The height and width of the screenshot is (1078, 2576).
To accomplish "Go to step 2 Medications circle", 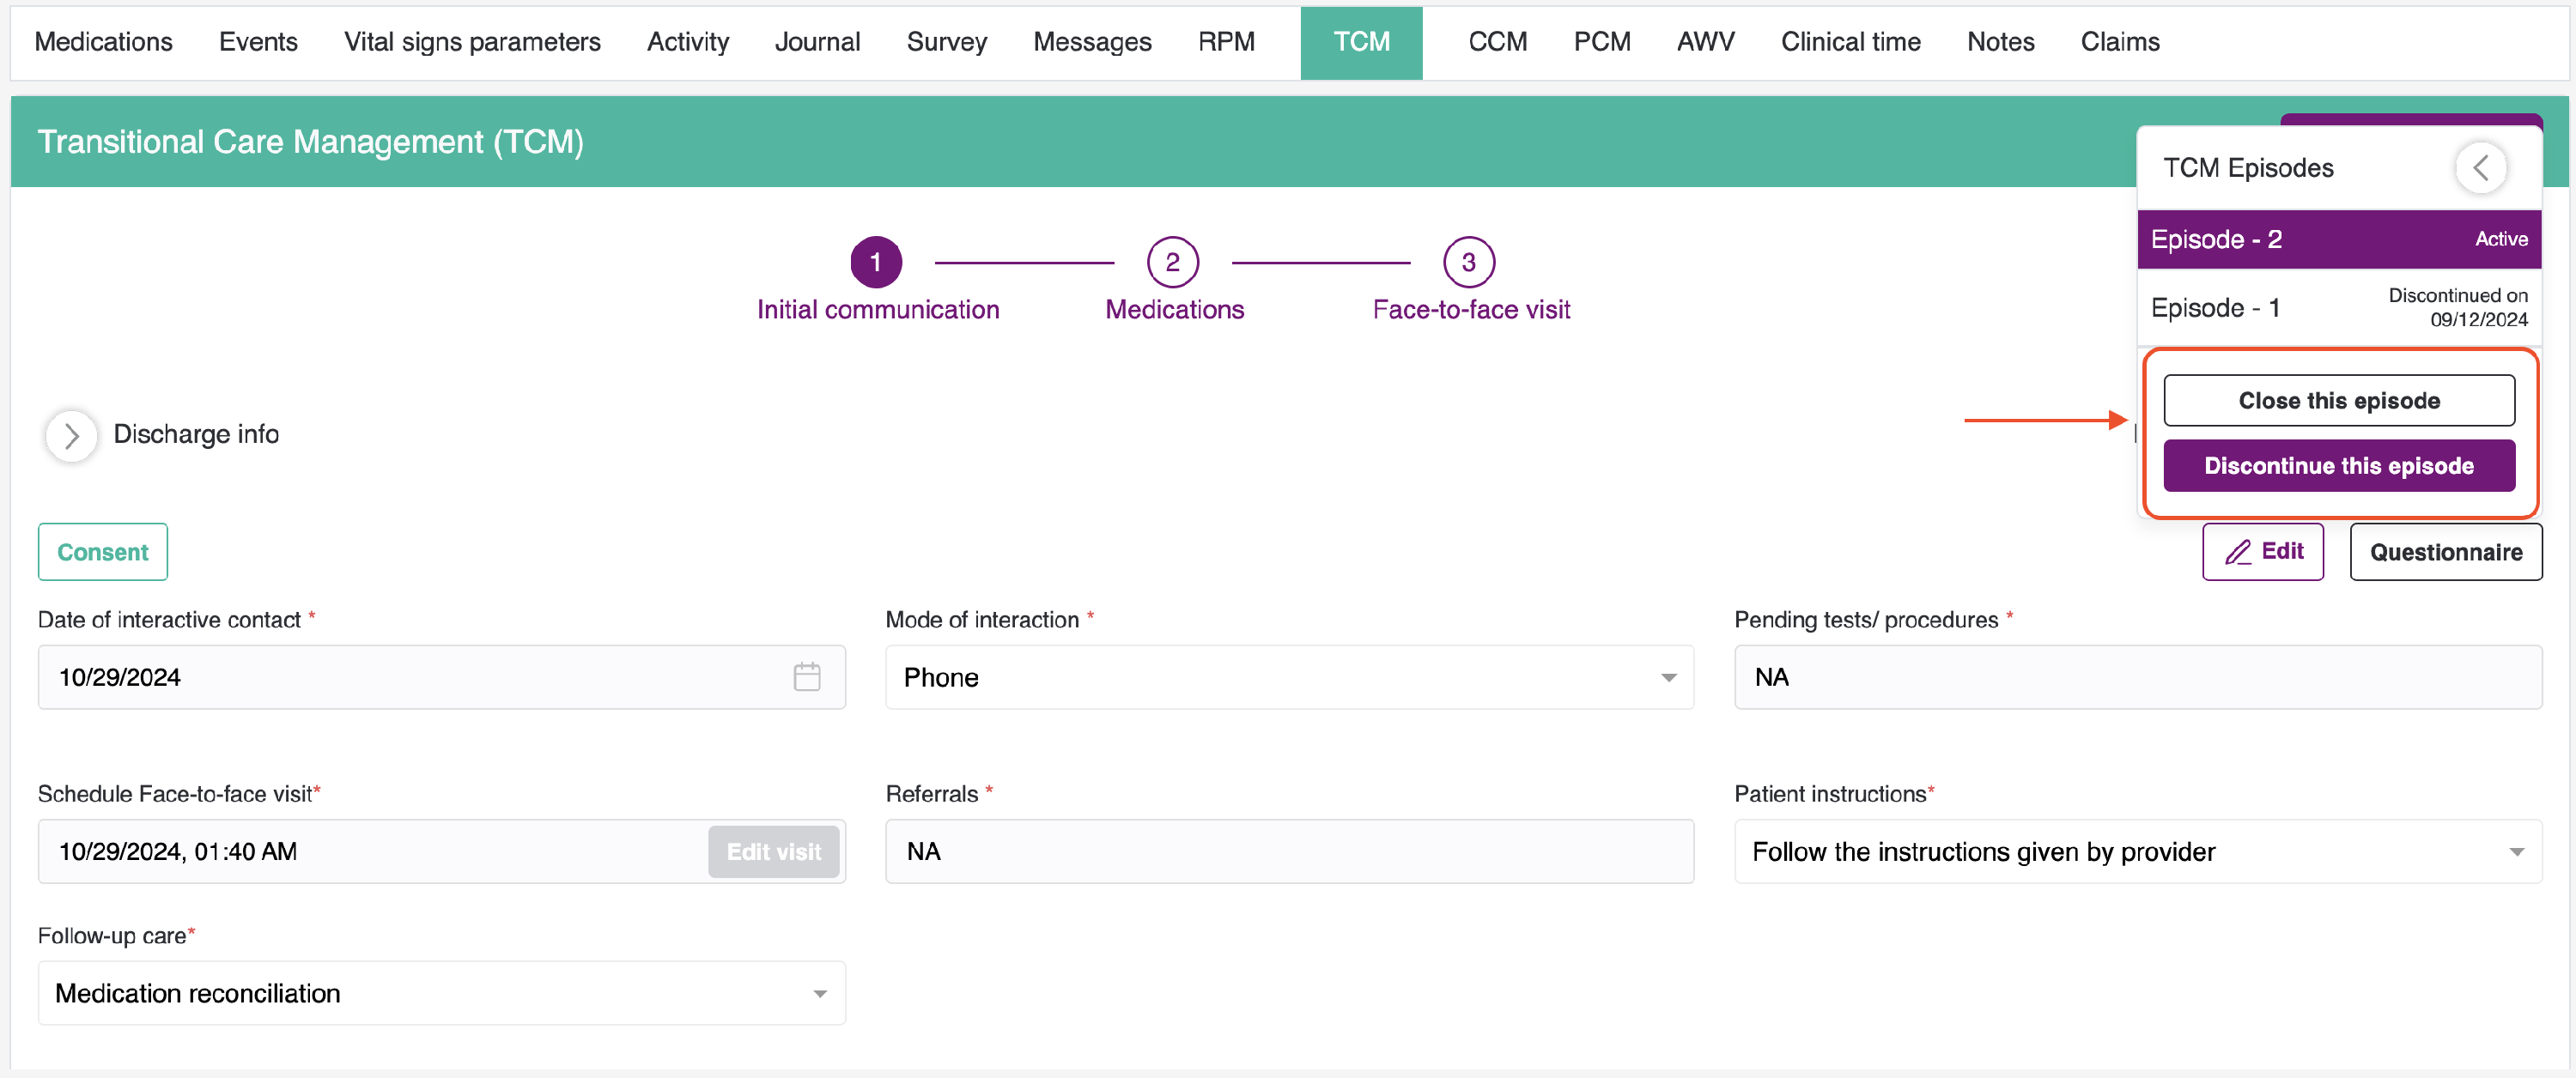I will pyautogui.click(x=1172, y=262).
